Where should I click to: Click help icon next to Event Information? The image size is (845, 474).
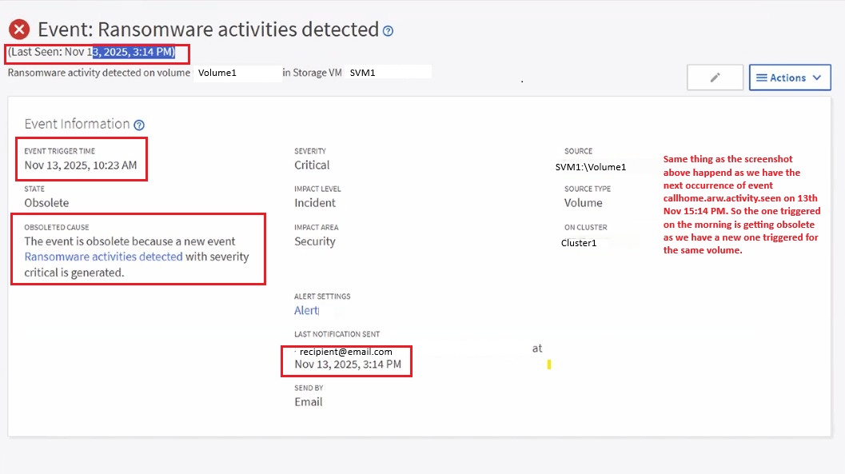(139, 125)
